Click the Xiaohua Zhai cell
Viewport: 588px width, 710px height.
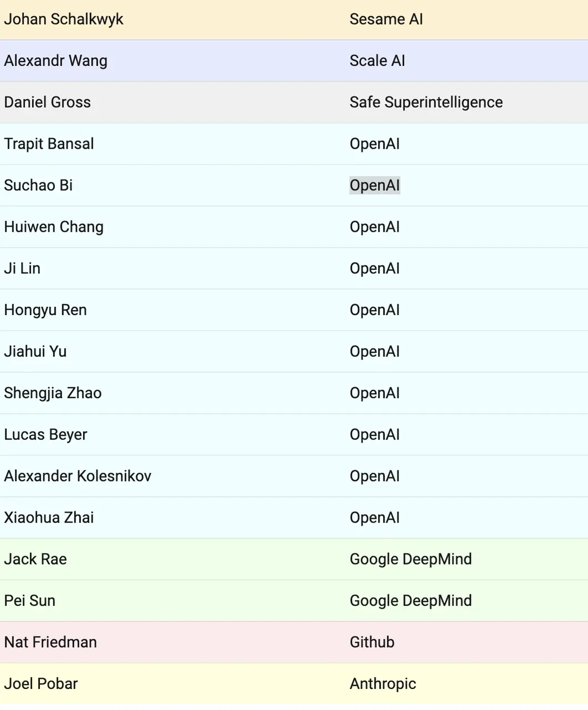49,518
